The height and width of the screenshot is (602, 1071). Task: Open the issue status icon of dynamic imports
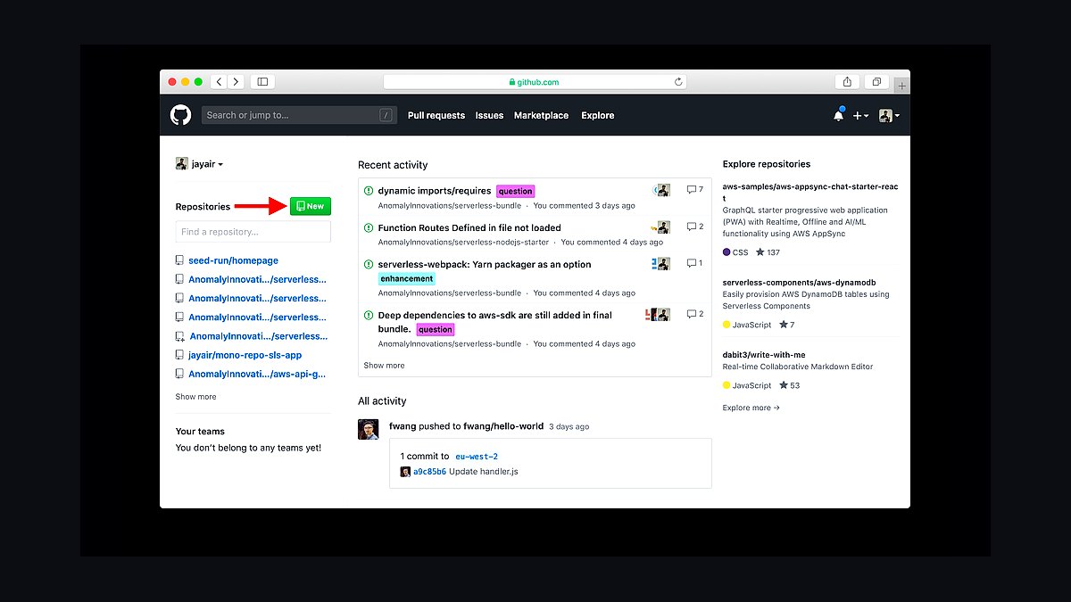(x=369, y=191)
